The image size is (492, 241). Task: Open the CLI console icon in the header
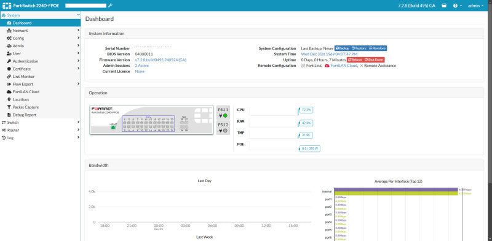[444, 6]
